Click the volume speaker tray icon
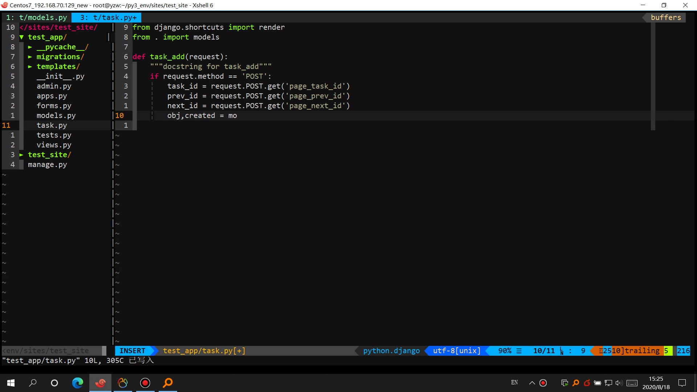The image size is (697, 392). 619,383
